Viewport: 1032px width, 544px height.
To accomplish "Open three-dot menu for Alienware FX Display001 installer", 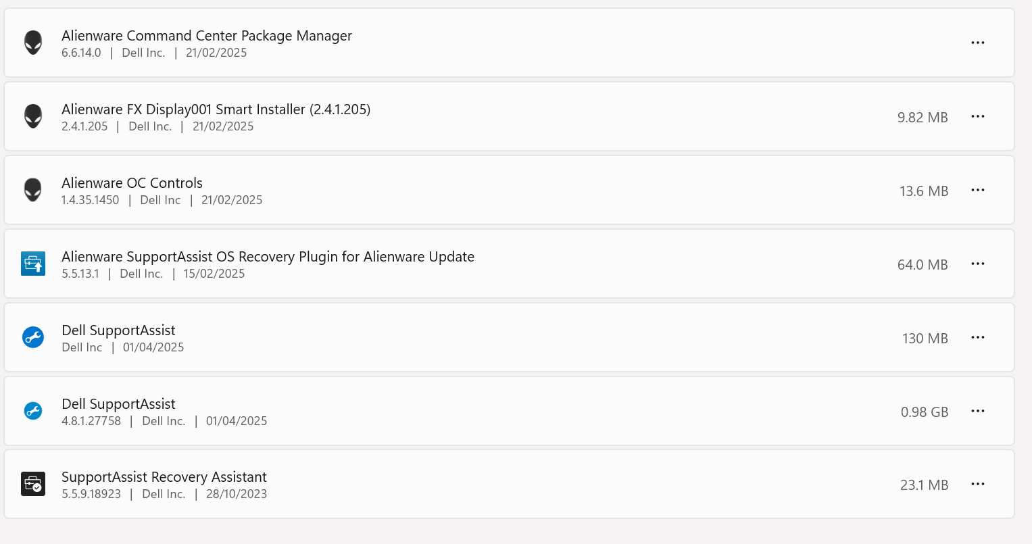I will click(977, 116).
